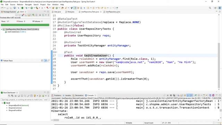Open the External Tools dropdown arrow
The width and height of the screenshot is (222, 125).
(x=39, y=8)
